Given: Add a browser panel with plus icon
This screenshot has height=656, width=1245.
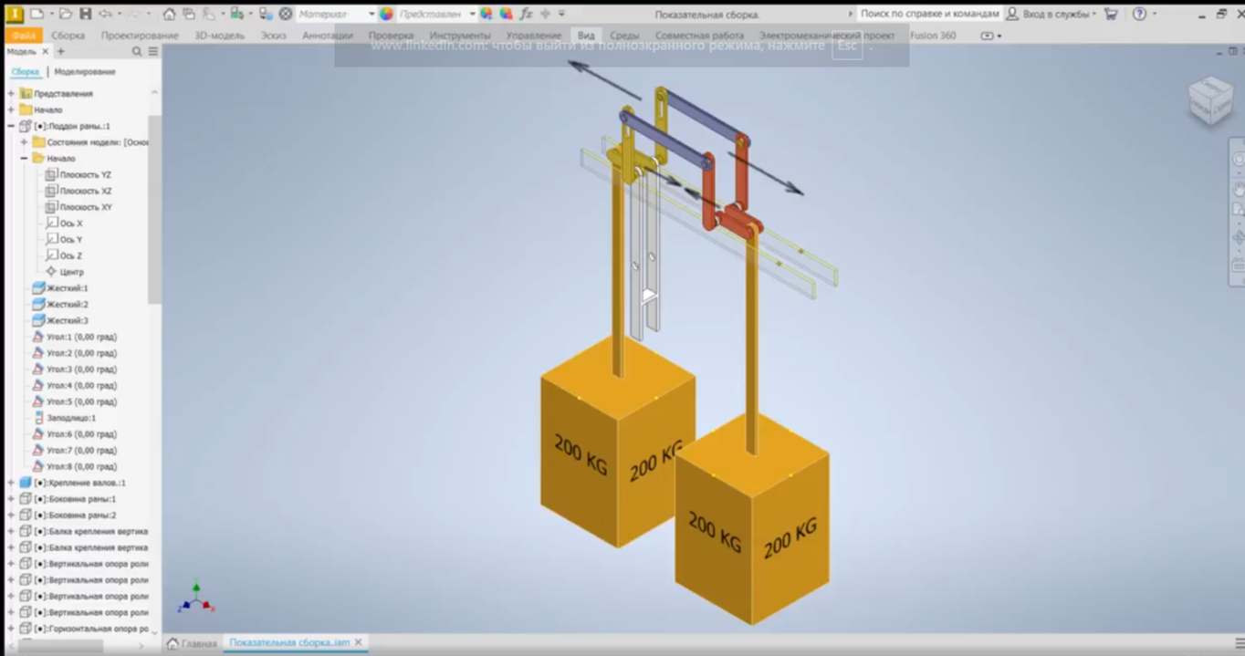Looking at the screenshot, I should click(61, 52).
